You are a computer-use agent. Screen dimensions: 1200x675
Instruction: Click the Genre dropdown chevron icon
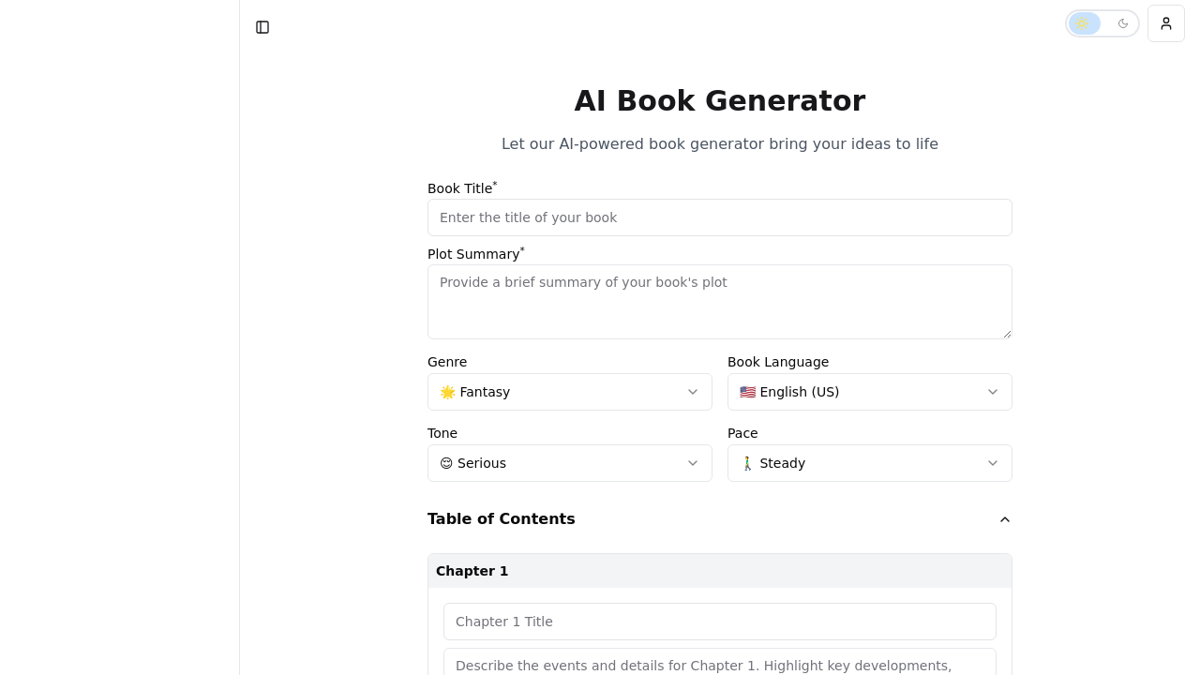point(693,392)
